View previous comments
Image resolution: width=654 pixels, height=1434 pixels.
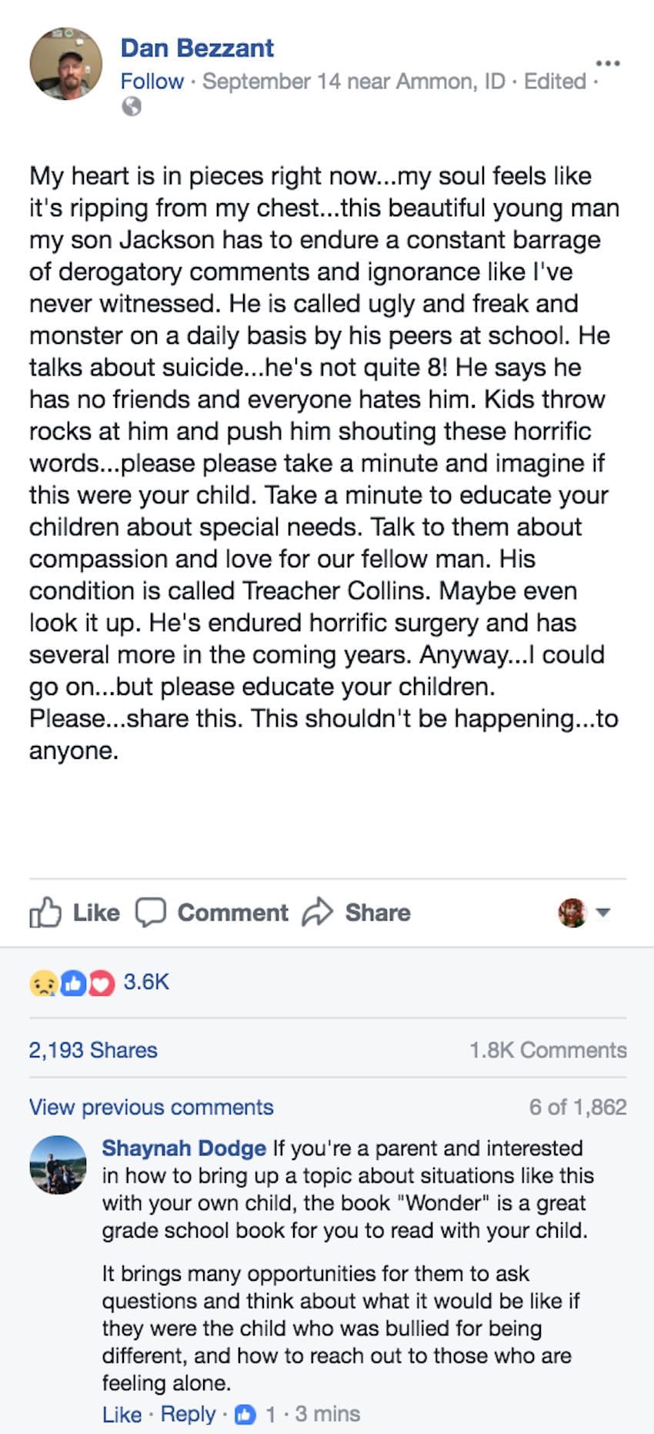[x=152, y=1107]
